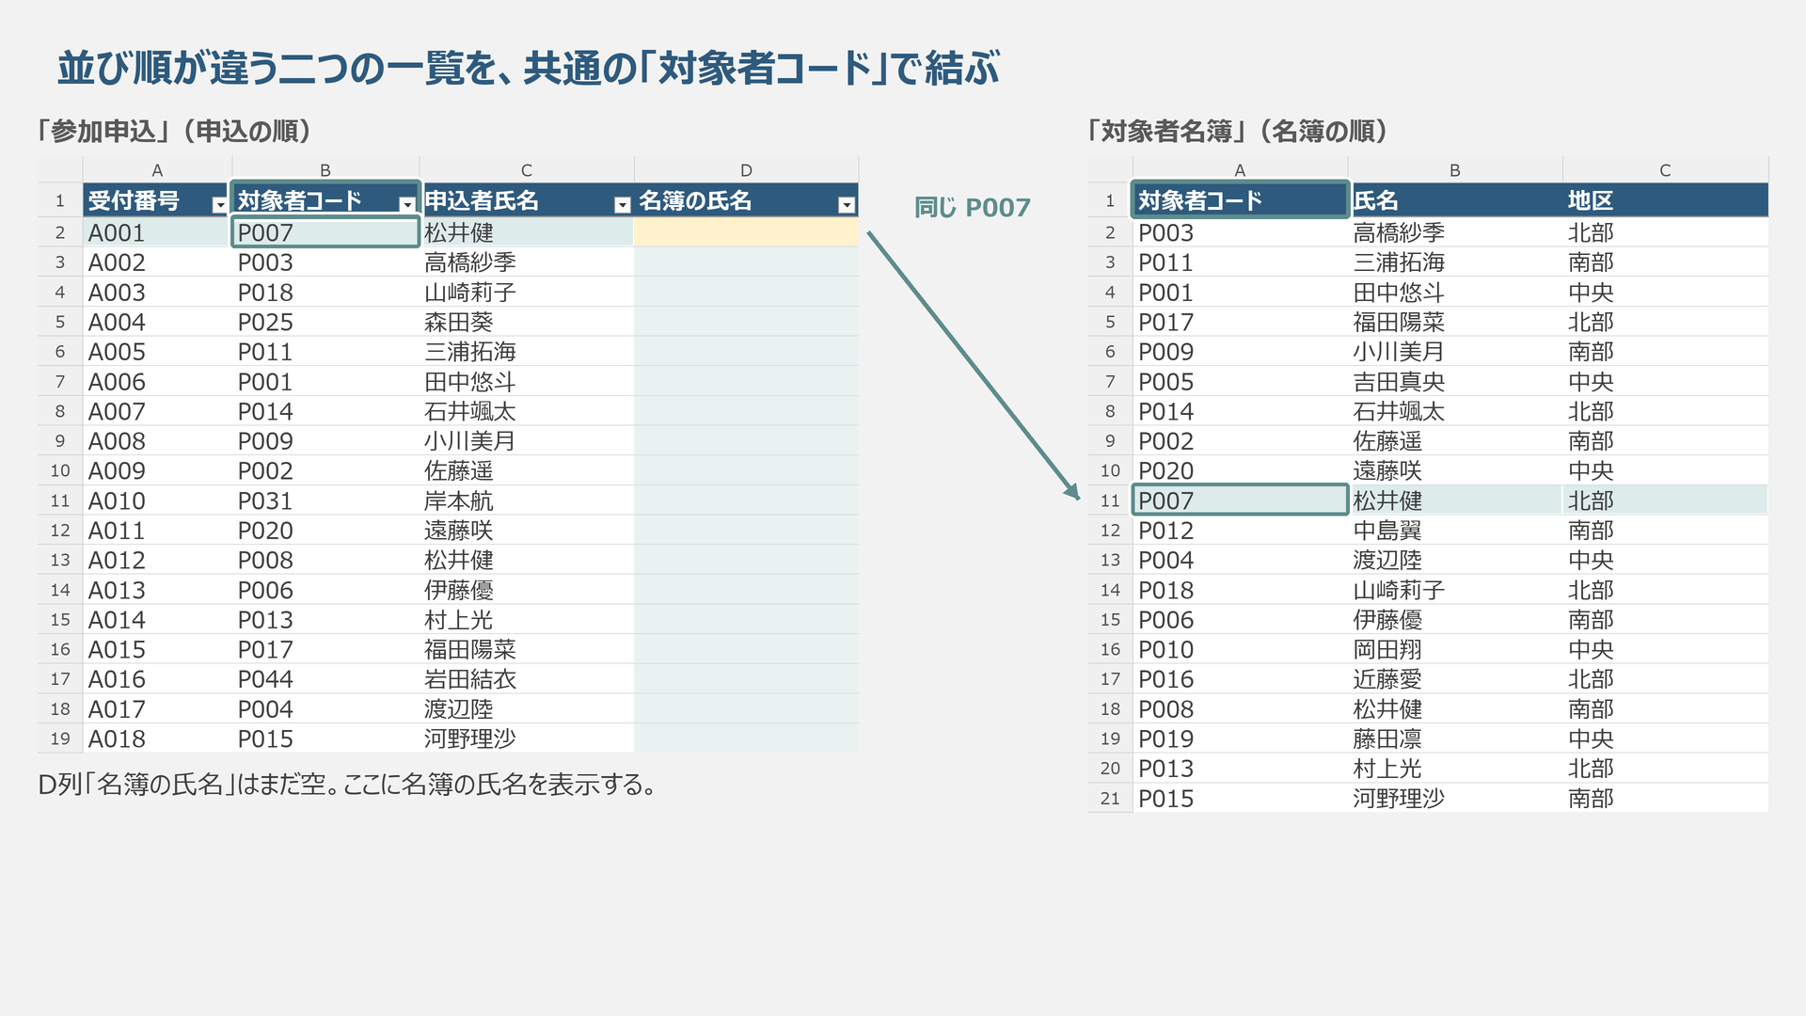Select applicant name 伊藤優 in 参加申込

(x=527, y=590)
